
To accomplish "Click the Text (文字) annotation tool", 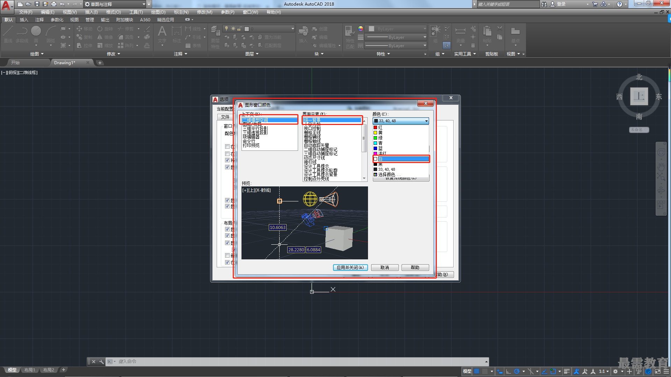I will pos(162,34).
